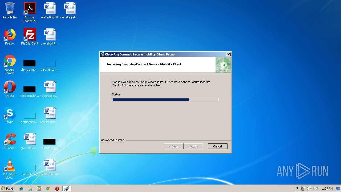Click the installer taskbar button

(66, 189)
